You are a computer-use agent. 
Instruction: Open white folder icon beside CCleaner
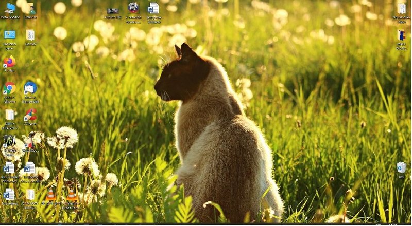9,115
